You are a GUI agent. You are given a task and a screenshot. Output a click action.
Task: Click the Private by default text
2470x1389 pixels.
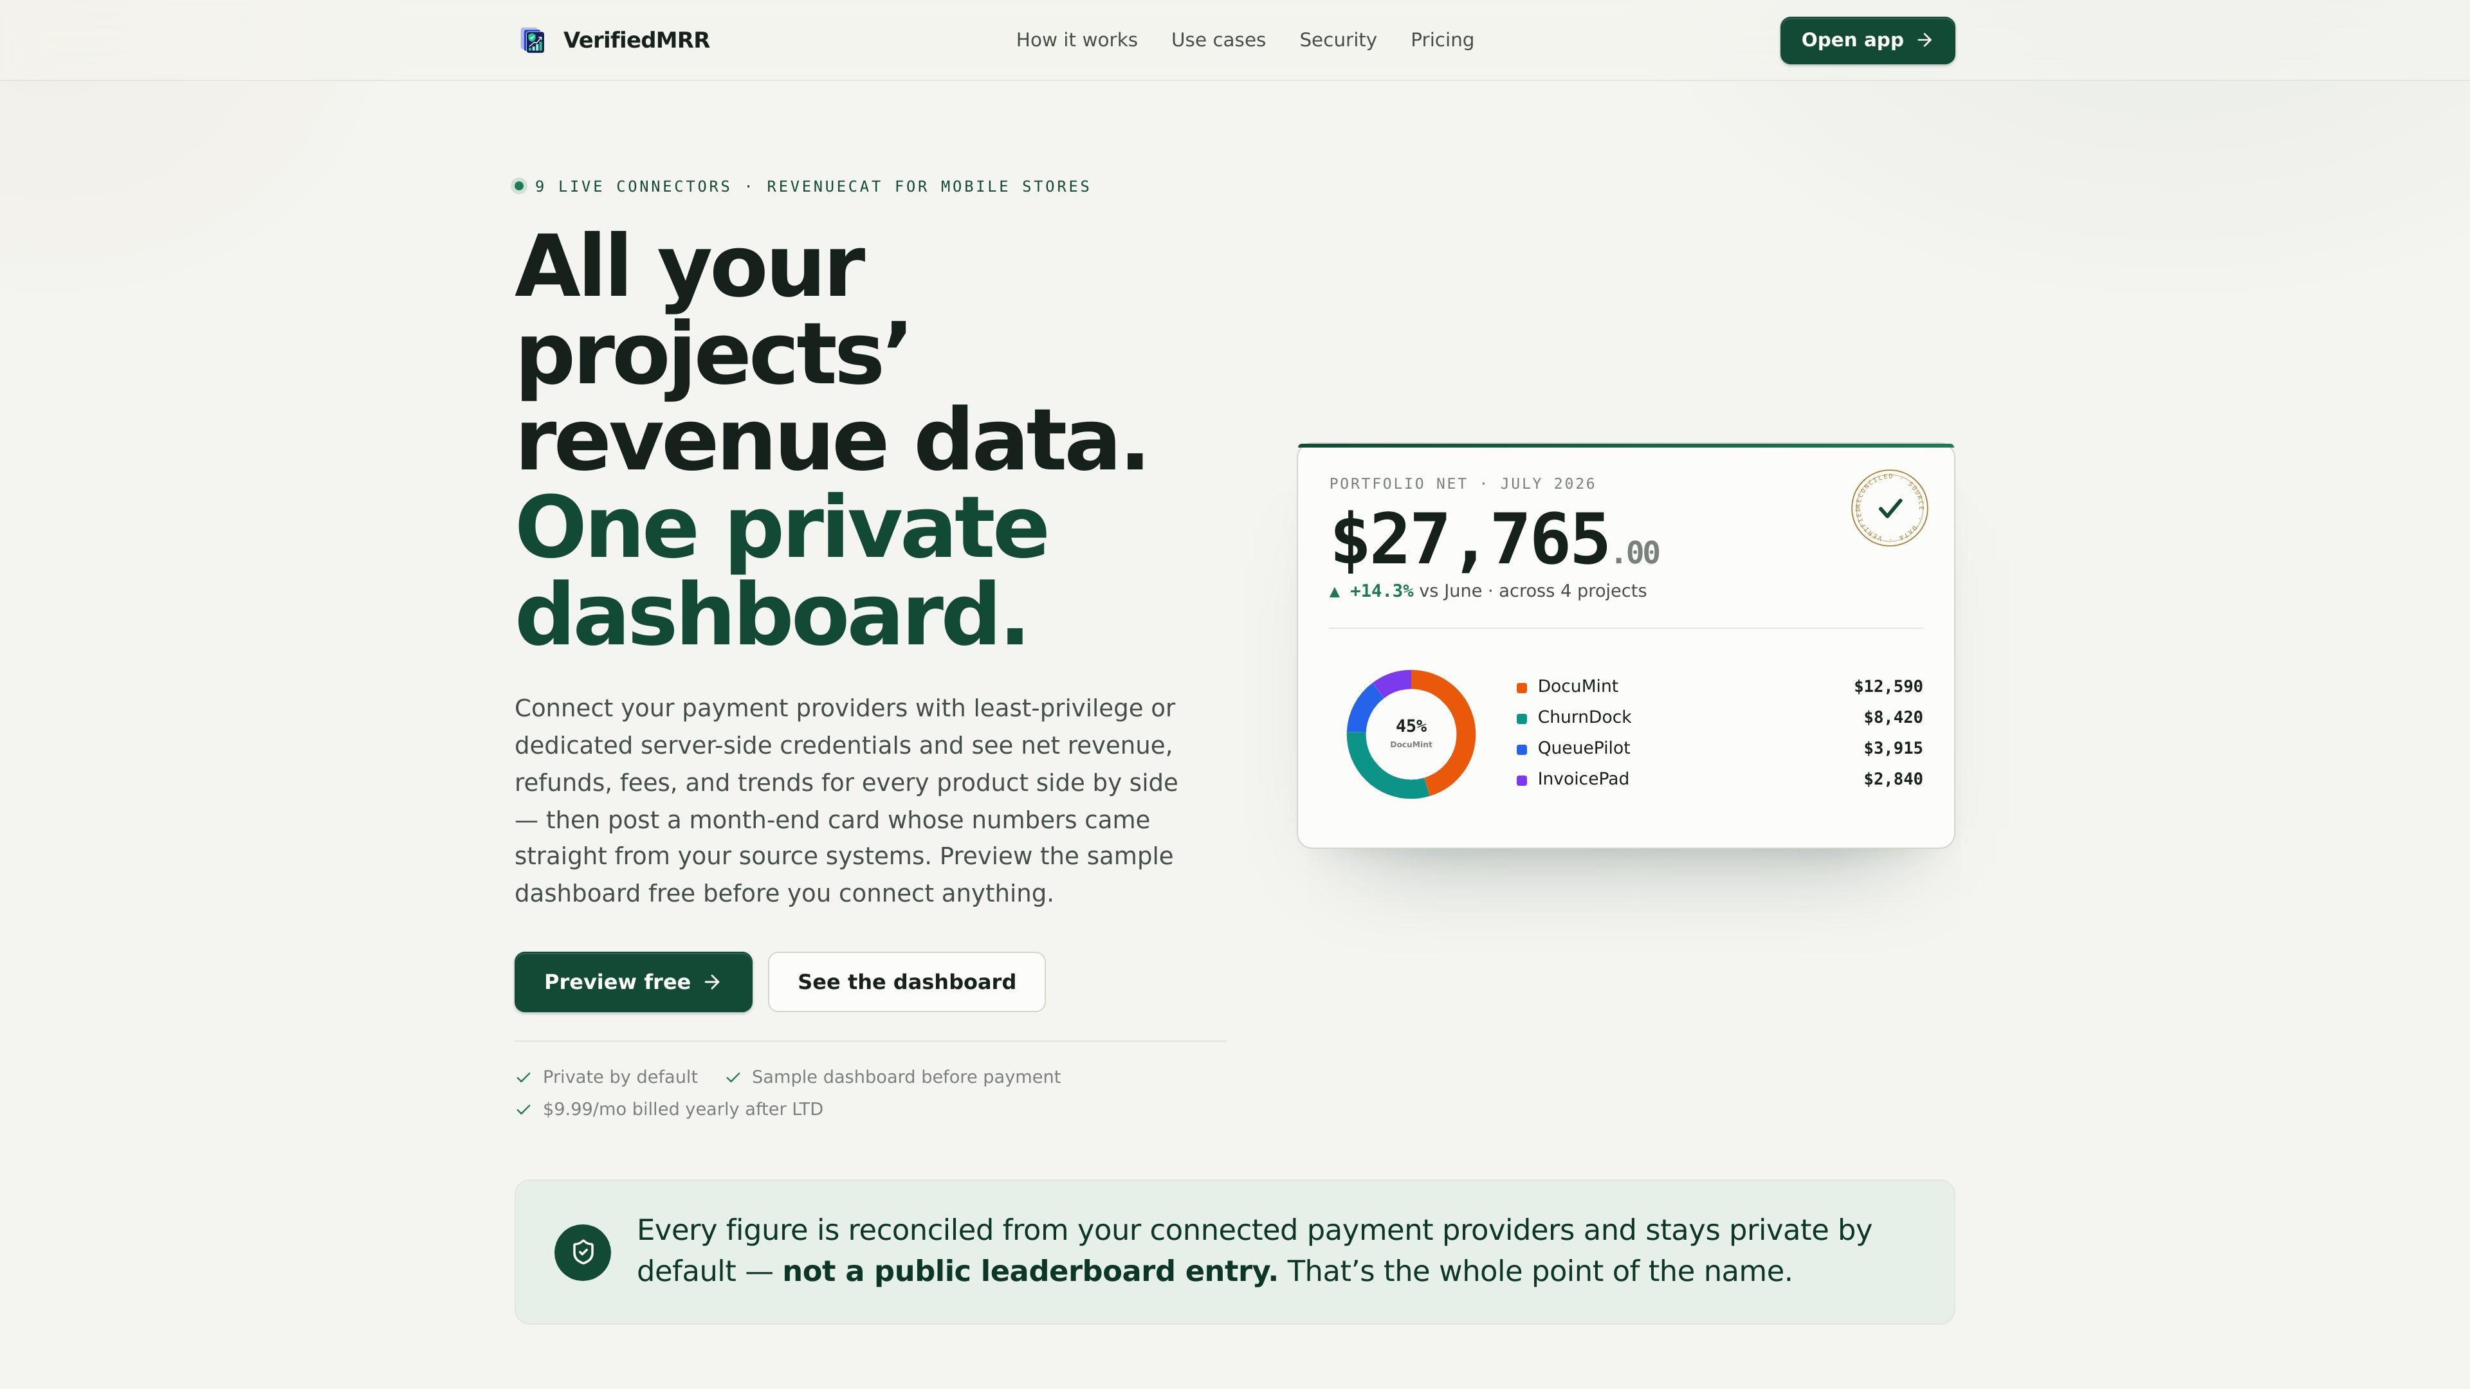[x=620, y=1078]
